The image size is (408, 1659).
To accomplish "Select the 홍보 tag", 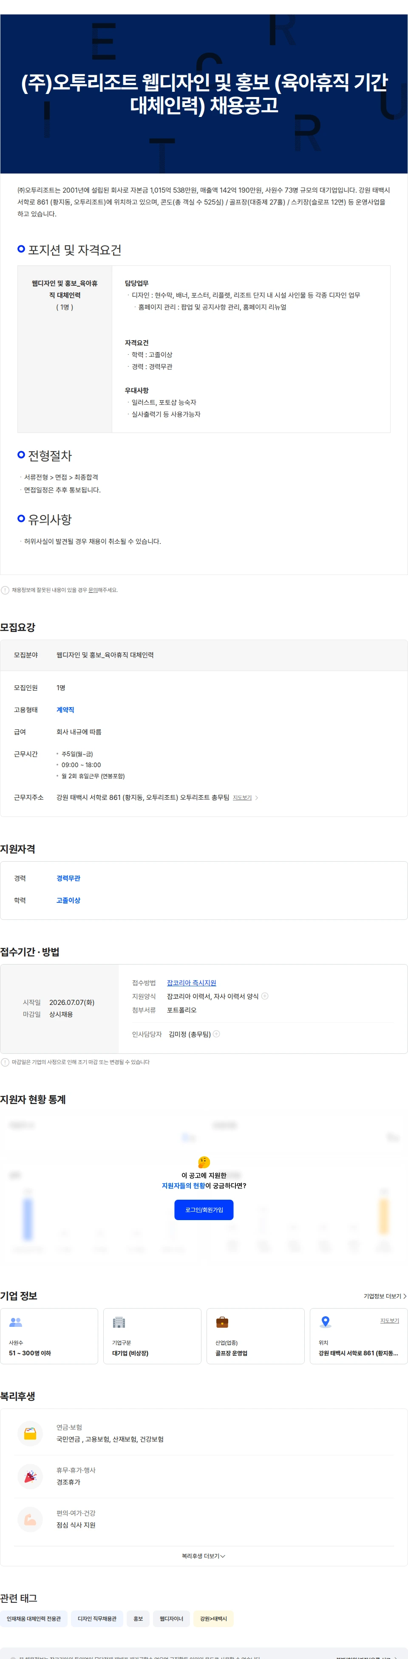I will (x=139, y=1619).
